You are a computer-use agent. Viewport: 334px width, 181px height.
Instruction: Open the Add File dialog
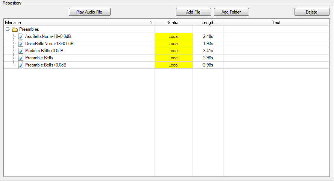tap(193, 12)
